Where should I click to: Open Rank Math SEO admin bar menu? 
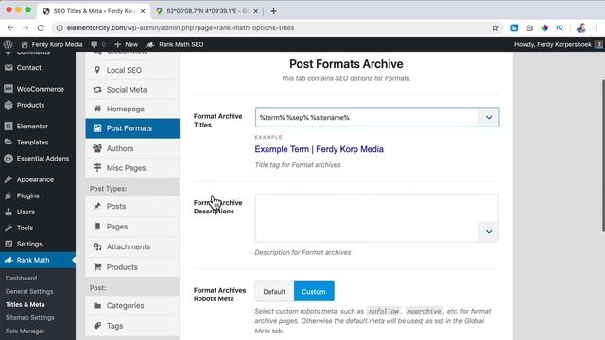pos(175,44)
